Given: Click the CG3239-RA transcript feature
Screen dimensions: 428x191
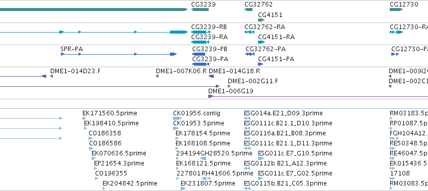Looking at the screenshot, I should click(200, 42).
